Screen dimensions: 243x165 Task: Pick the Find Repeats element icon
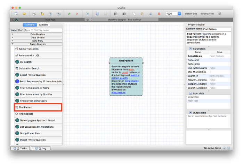click(17, 114)
